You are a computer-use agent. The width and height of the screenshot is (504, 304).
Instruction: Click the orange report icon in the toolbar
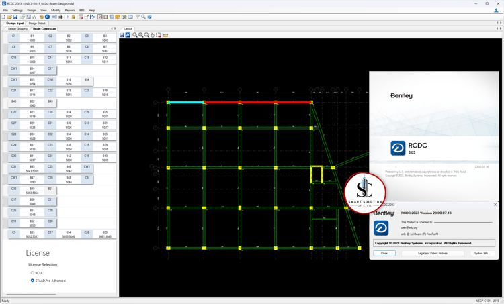tap(118, 17)
